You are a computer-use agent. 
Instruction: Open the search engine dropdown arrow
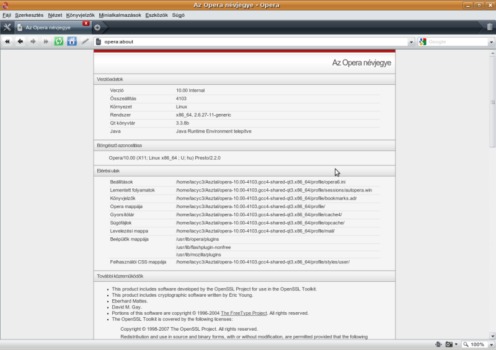tap(491, 42)
